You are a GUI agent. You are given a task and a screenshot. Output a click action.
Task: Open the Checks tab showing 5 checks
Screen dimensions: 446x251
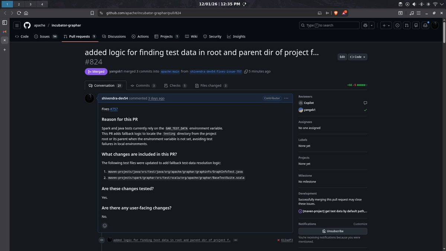click(175, 85)
